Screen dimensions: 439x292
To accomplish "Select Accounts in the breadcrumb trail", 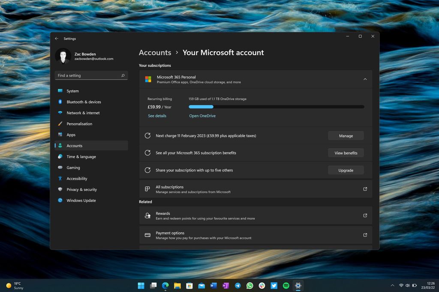I will [x=155, y=53].
